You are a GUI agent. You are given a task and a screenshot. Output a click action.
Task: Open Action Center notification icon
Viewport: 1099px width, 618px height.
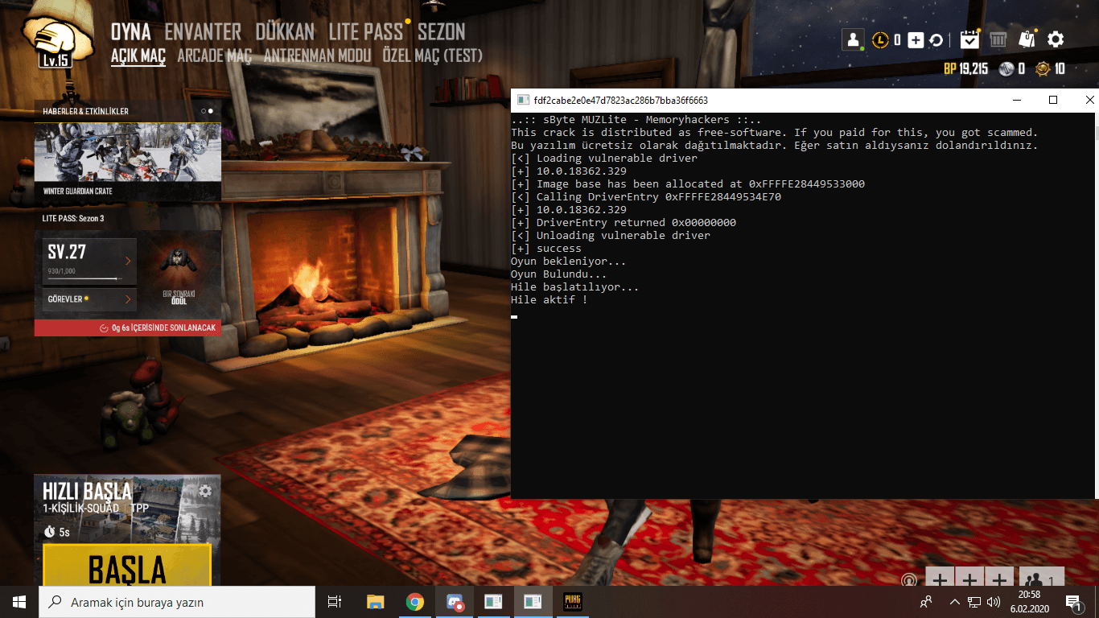(1073, 602)
